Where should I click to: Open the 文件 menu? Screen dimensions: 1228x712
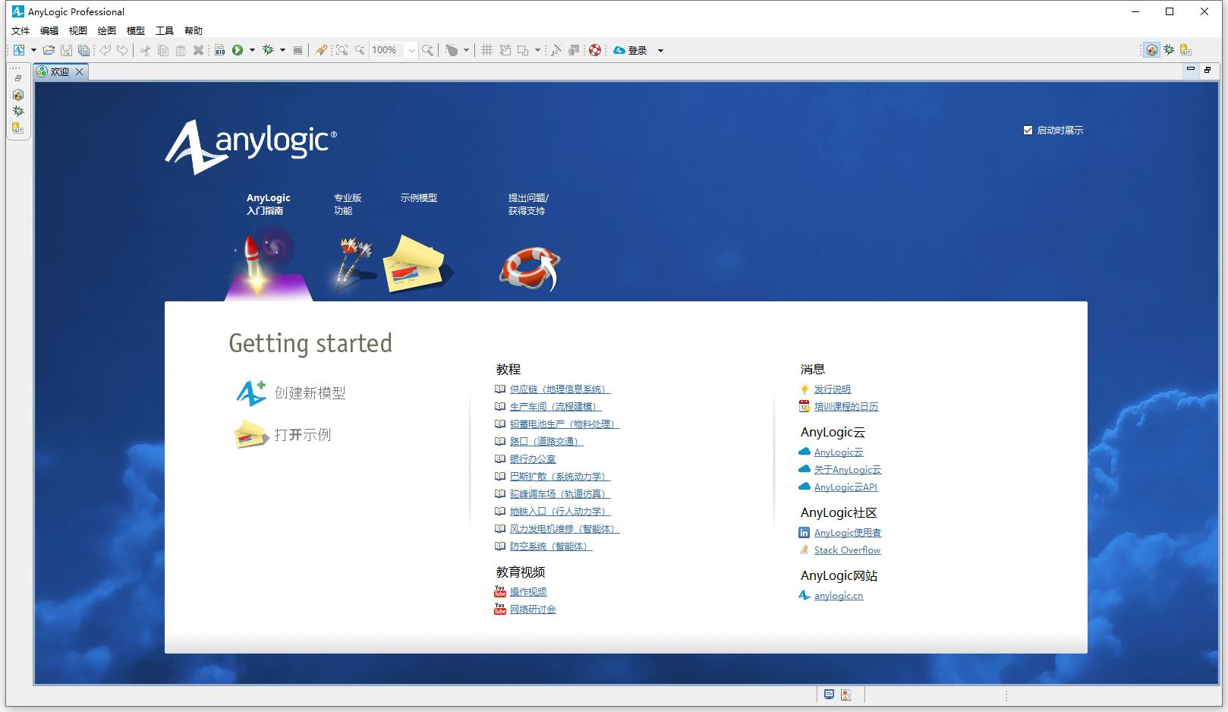[20, 30]
